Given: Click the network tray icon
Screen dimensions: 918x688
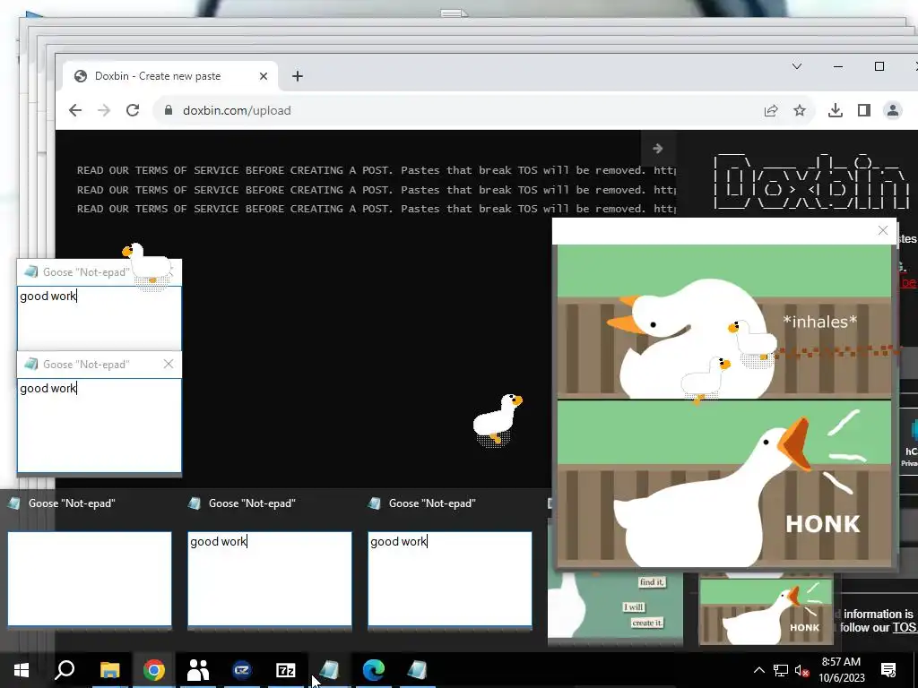Looking at the screenshot, I should (x=781, y=670).
